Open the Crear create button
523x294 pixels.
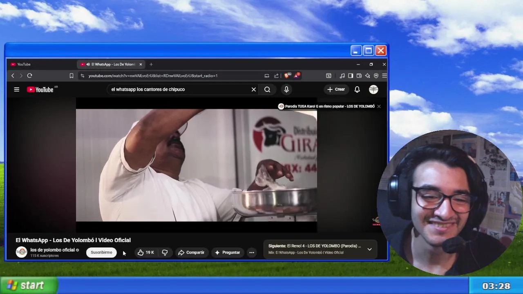tap(336, 89)
